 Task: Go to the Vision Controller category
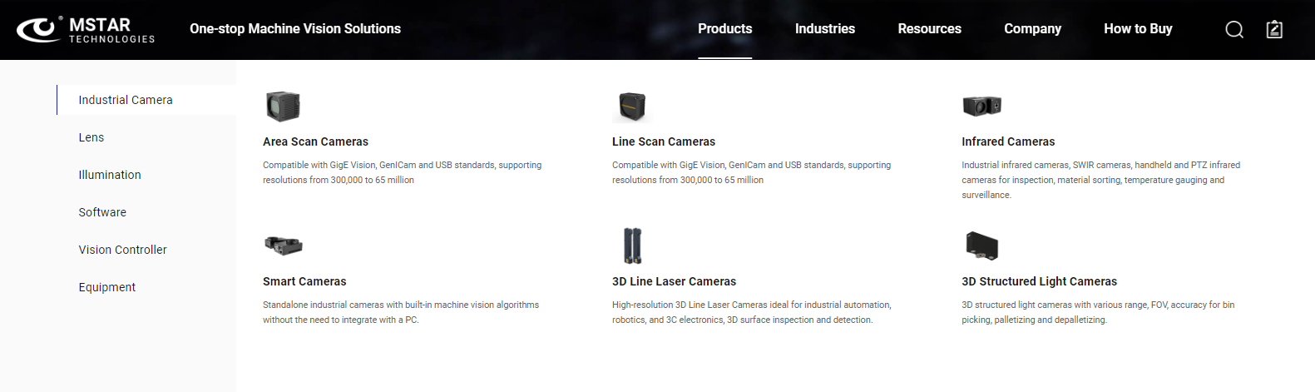tap(122, 250)
